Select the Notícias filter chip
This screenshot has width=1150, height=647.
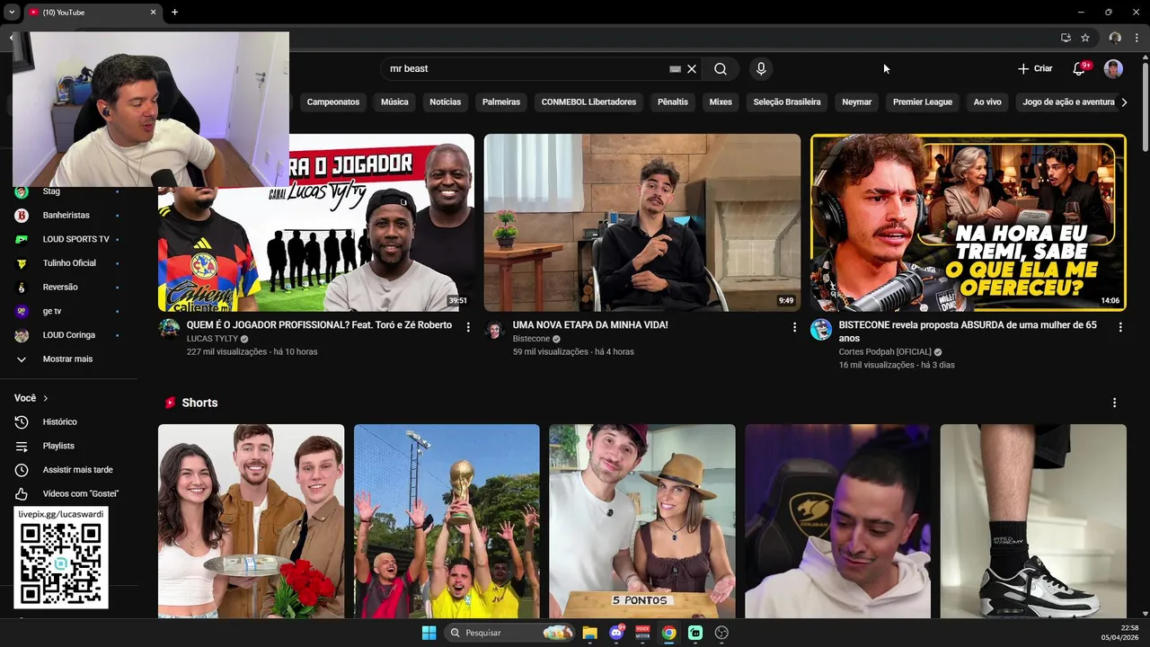[445, 102]
